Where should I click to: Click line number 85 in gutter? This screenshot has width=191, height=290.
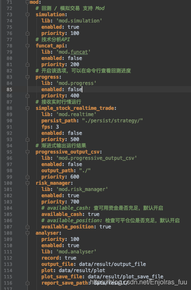coord(10,89)
